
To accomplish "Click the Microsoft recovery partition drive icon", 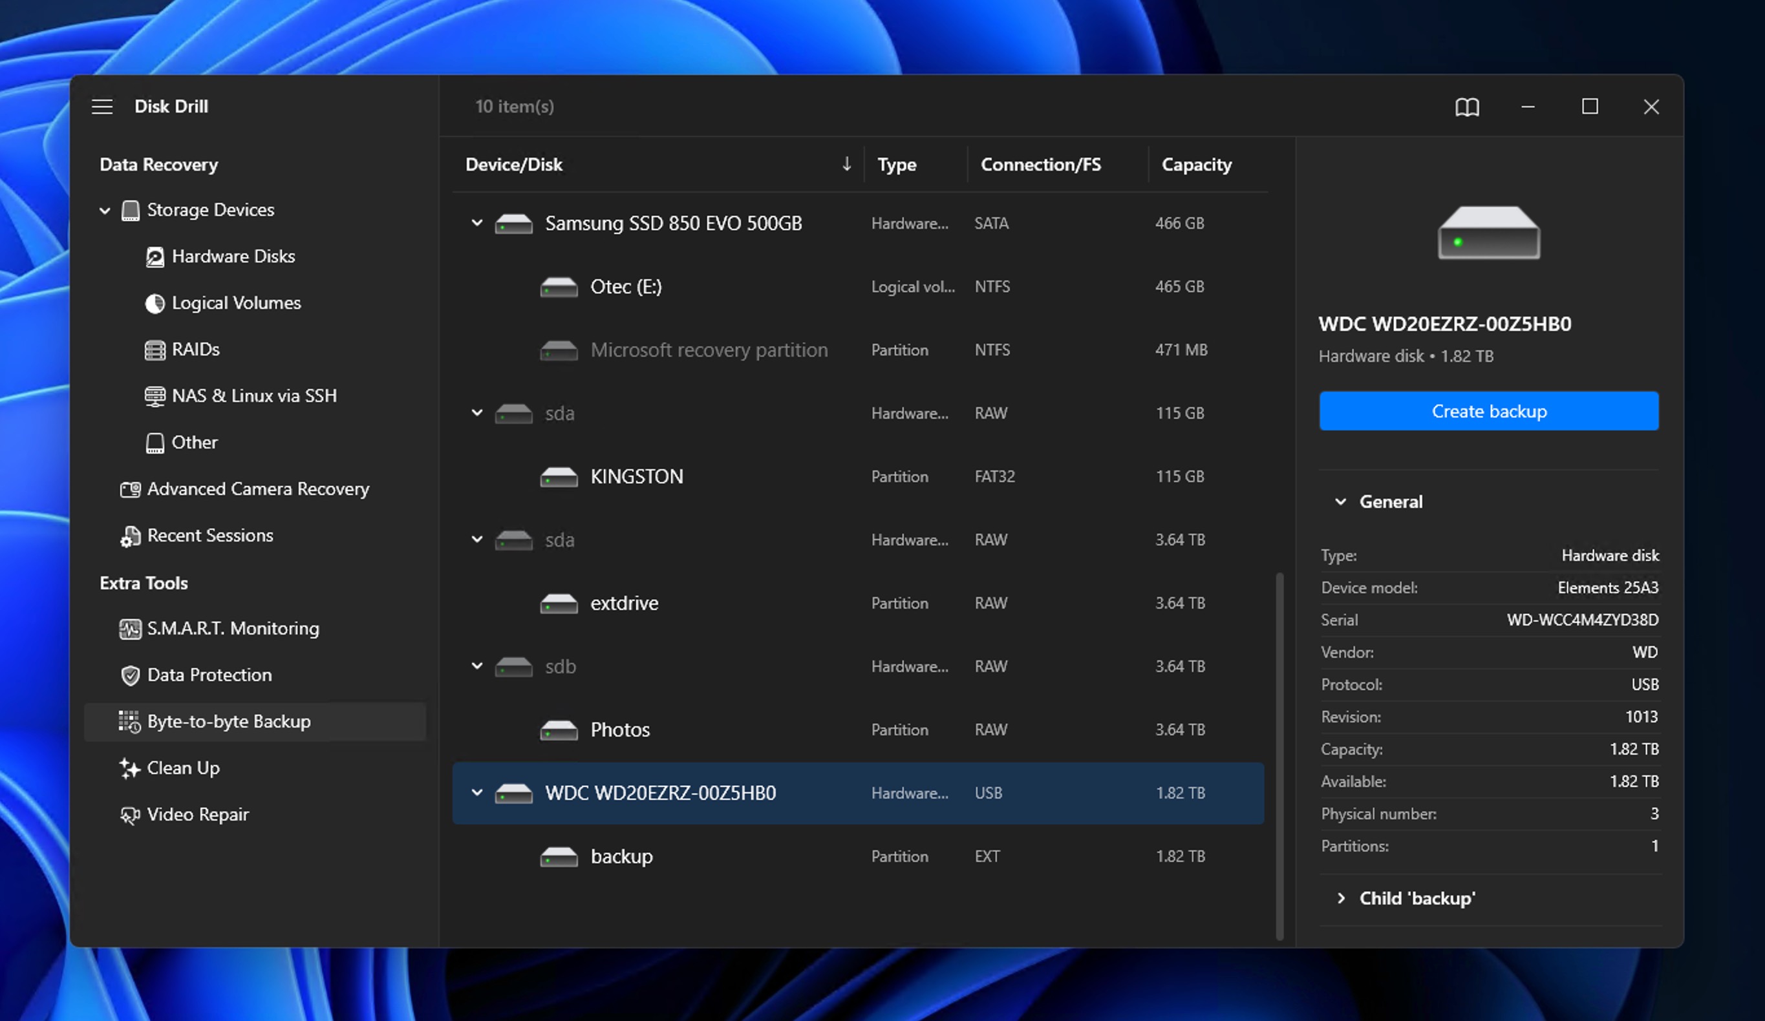I will [559, 350].
